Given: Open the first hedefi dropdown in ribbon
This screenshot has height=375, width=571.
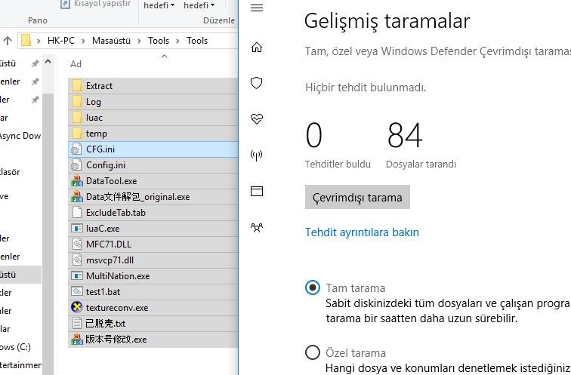Looking at the screenshot, I should click(159, 5).
